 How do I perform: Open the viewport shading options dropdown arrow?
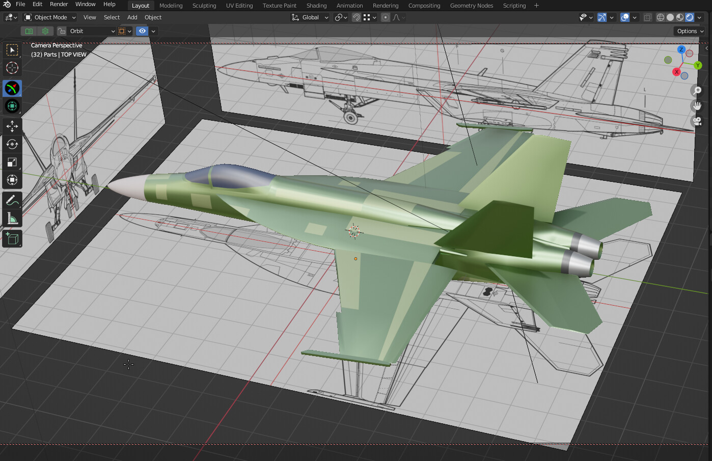(x=699, y=17)
